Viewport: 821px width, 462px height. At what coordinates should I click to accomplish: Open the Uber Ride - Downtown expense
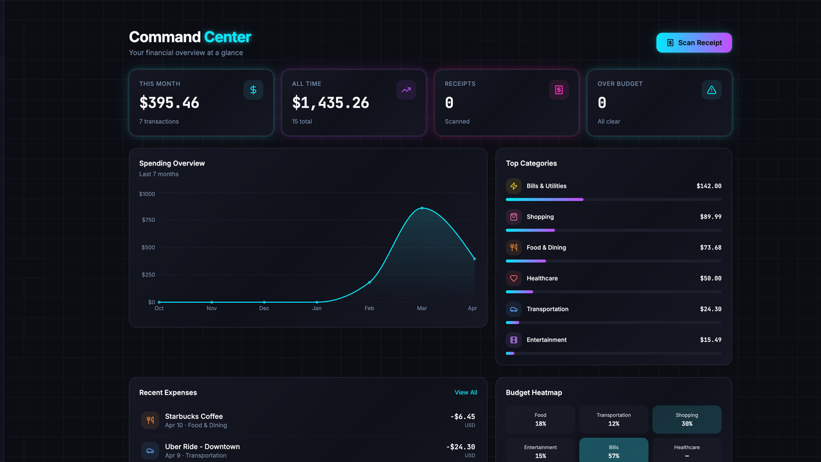pyautogui.click(x=308, y=450)
